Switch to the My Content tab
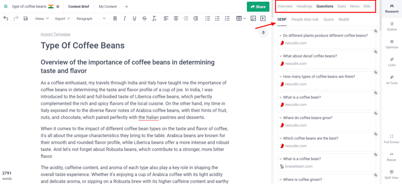Viewport: 402px width, 184px height. [x=108, y=7]
